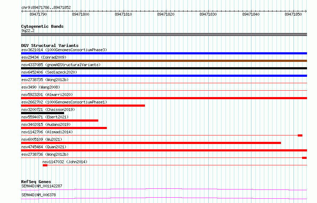The image size is (317, 203).
Task: Click ruler position 89471850
Action: tap(293, 14)
